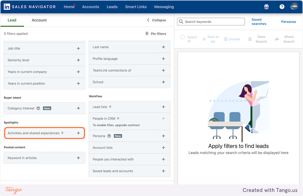Expand TeamLink connections of filter

[163, 70]
